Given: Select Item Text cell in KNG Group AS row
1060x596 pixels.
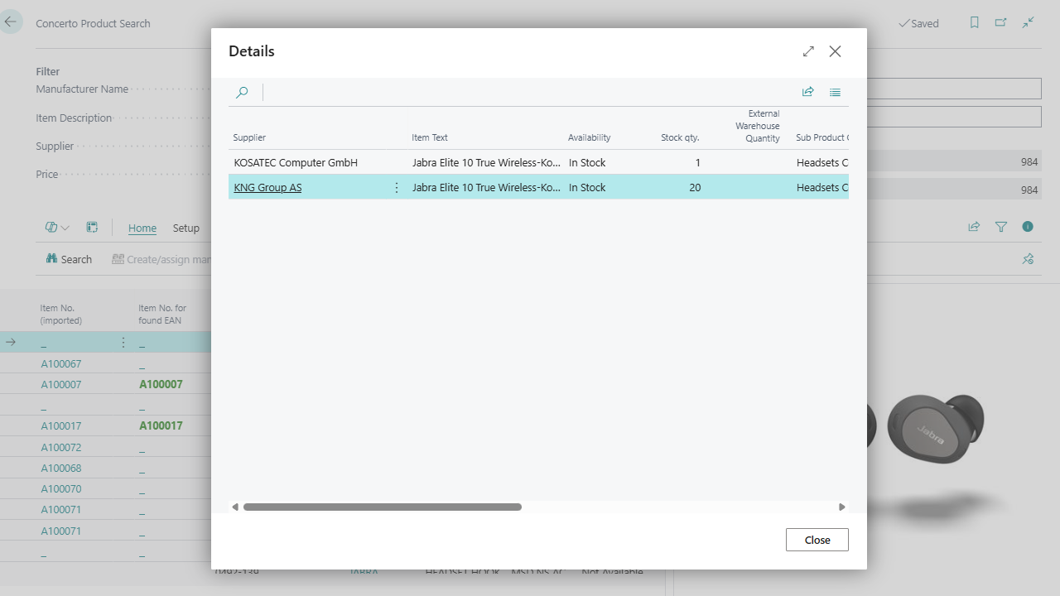Looking at the screenshot, I should [x=486, y=188].
